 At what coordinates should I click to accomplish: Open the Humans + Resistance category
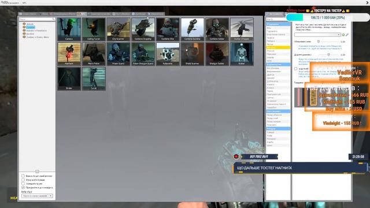[36, 31]
